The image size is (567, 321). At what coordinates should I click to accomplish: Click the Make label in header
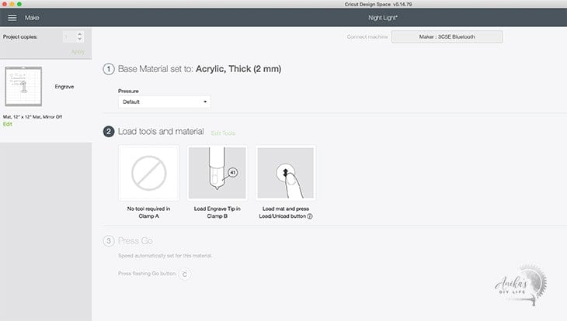pyautogui.click(x=32, y=18)
